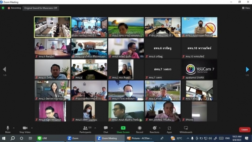This screenshot has width=252, height=142.
Task: Click the Cortana circle on taskbar
Action: [x=21, y=138]
